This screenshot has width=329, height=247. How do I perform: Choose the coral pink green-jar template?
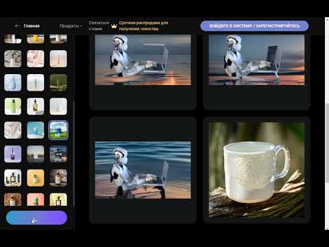point(36,200)
